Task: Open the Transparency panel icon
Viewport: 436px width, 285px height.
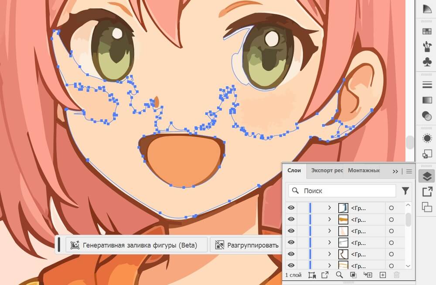Action: pos(427,115)
